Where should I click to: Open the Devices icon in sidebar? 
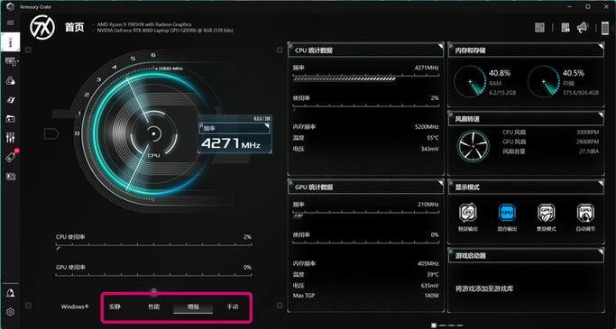click(11, 61)
